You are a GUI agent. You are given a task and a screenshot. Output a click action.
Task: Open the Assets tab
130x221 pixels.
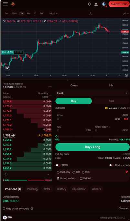coord(96,189)
